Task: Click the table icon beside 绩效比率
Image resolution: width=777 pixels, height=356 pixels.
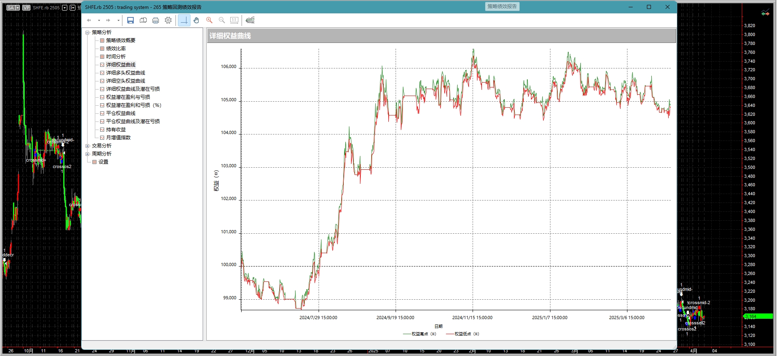Action: pos(102,49)
